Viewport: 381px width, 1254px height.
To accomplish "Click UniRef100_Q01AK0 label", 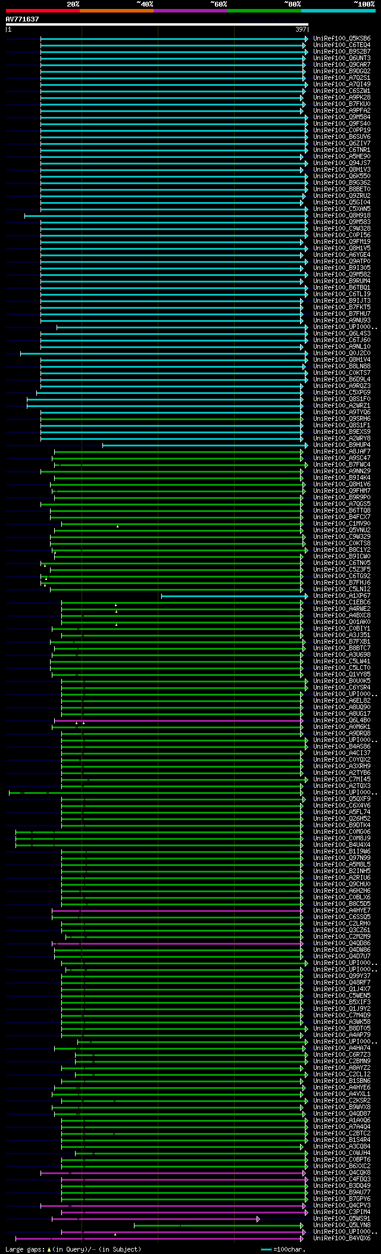I will (x=342, y=622).
